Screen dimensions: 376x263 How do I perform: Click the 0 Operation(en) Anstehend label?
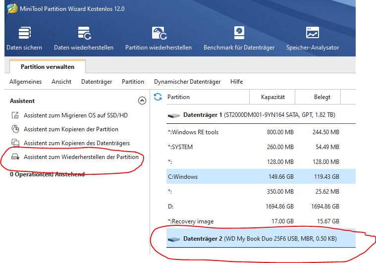[x=47, y=174]
